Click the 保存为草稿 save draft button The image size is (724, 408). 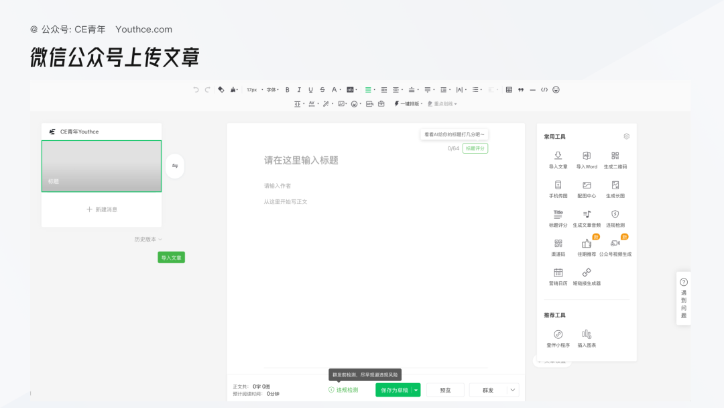click(x=393, y=389)
